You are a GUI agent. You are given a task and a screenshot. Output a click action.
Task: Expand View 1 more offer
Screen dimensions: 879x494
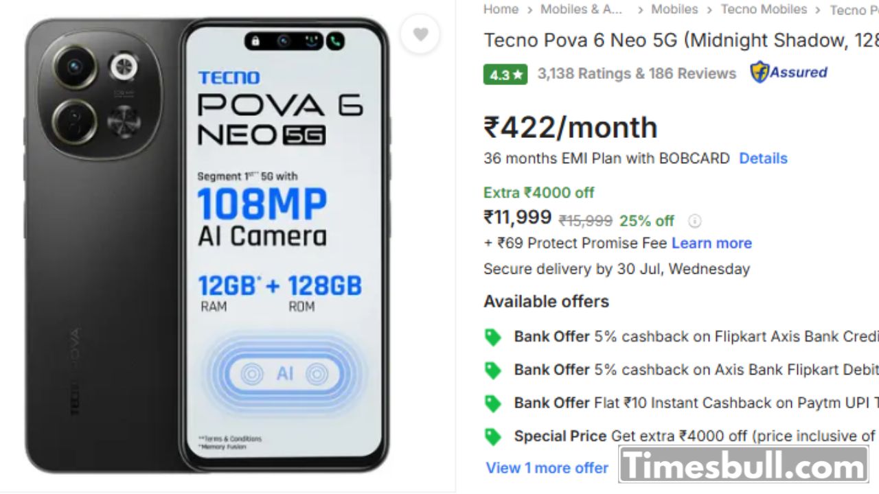(547, 468)
